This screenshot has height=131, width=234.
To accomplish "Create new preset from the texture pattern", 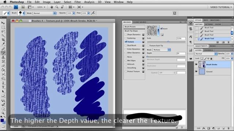I will point(162,35).
